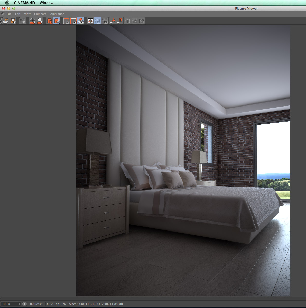This screenshot has width=306, height=308.
Task: Set image as A with arrow-A icon
Action: tap(113, 21)
